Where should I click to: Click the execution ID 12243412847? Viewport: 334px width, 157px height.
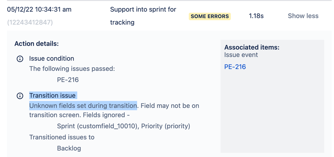30,22
